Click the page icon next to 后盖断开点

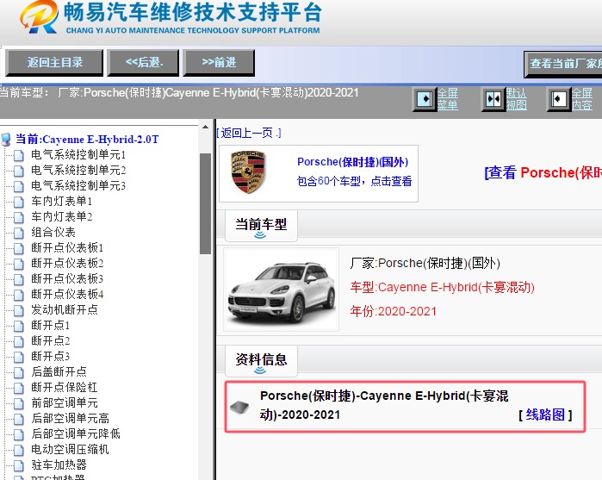[x=18, y=372]
